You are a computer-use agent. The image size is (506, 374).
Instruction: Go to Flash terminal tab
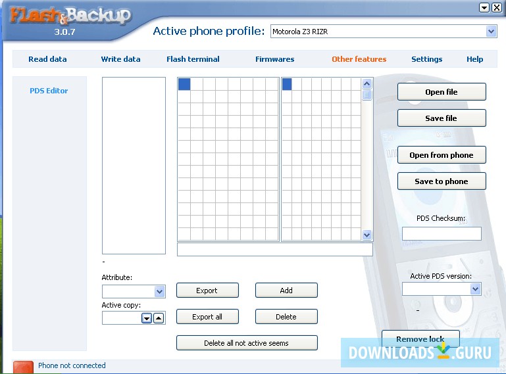[x=193, y=59]
